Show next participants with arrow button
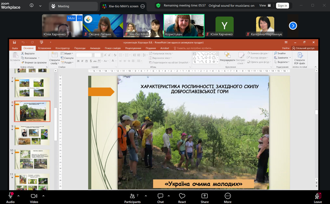 click(x=293, y=26)
